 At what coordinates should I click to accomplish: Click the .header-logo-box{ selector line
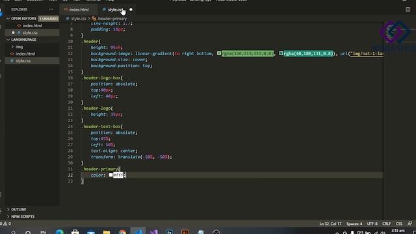click(x=102, y=78)
